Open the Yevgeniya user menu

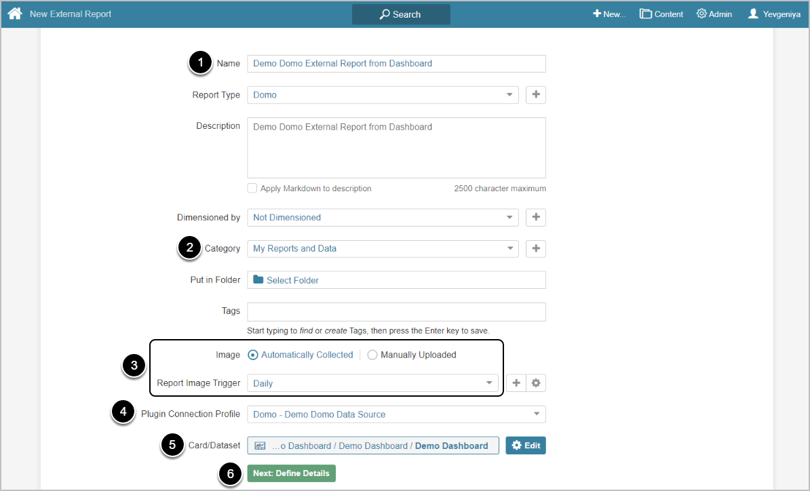[x=774, y=14]
